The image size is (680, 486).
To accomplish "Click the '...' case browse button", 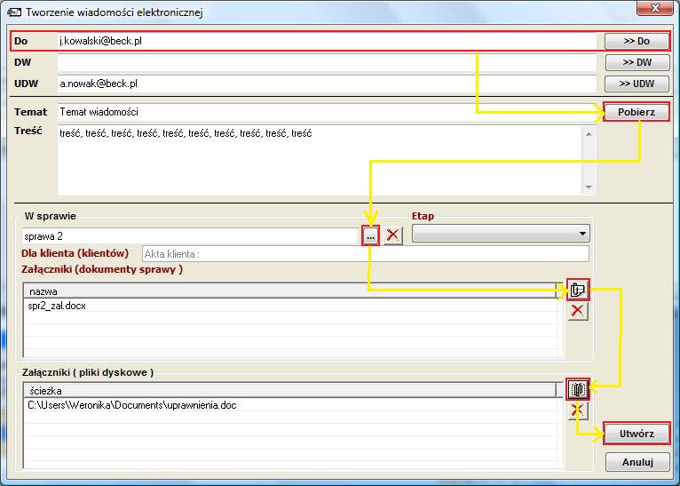I will click(370, 236).
